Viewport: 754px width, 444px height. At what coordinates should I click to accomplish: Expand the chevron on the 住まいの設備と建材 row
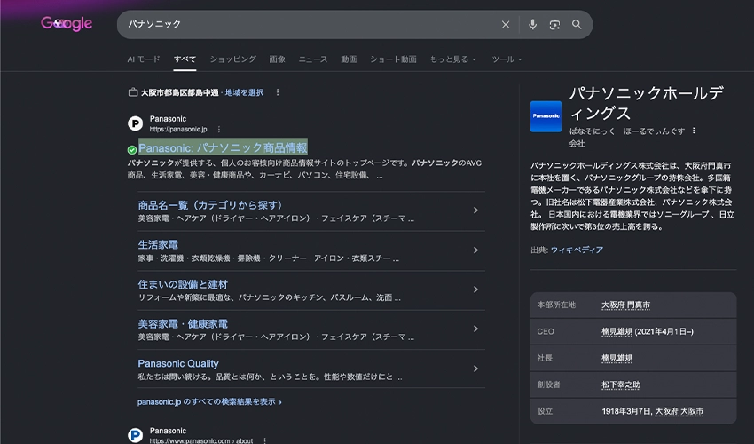[475, 289]
